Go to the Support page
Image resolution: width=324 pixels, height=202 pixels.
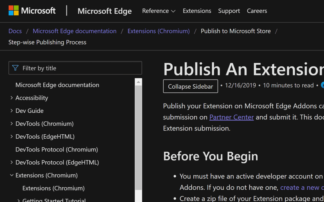pos(229,11)
